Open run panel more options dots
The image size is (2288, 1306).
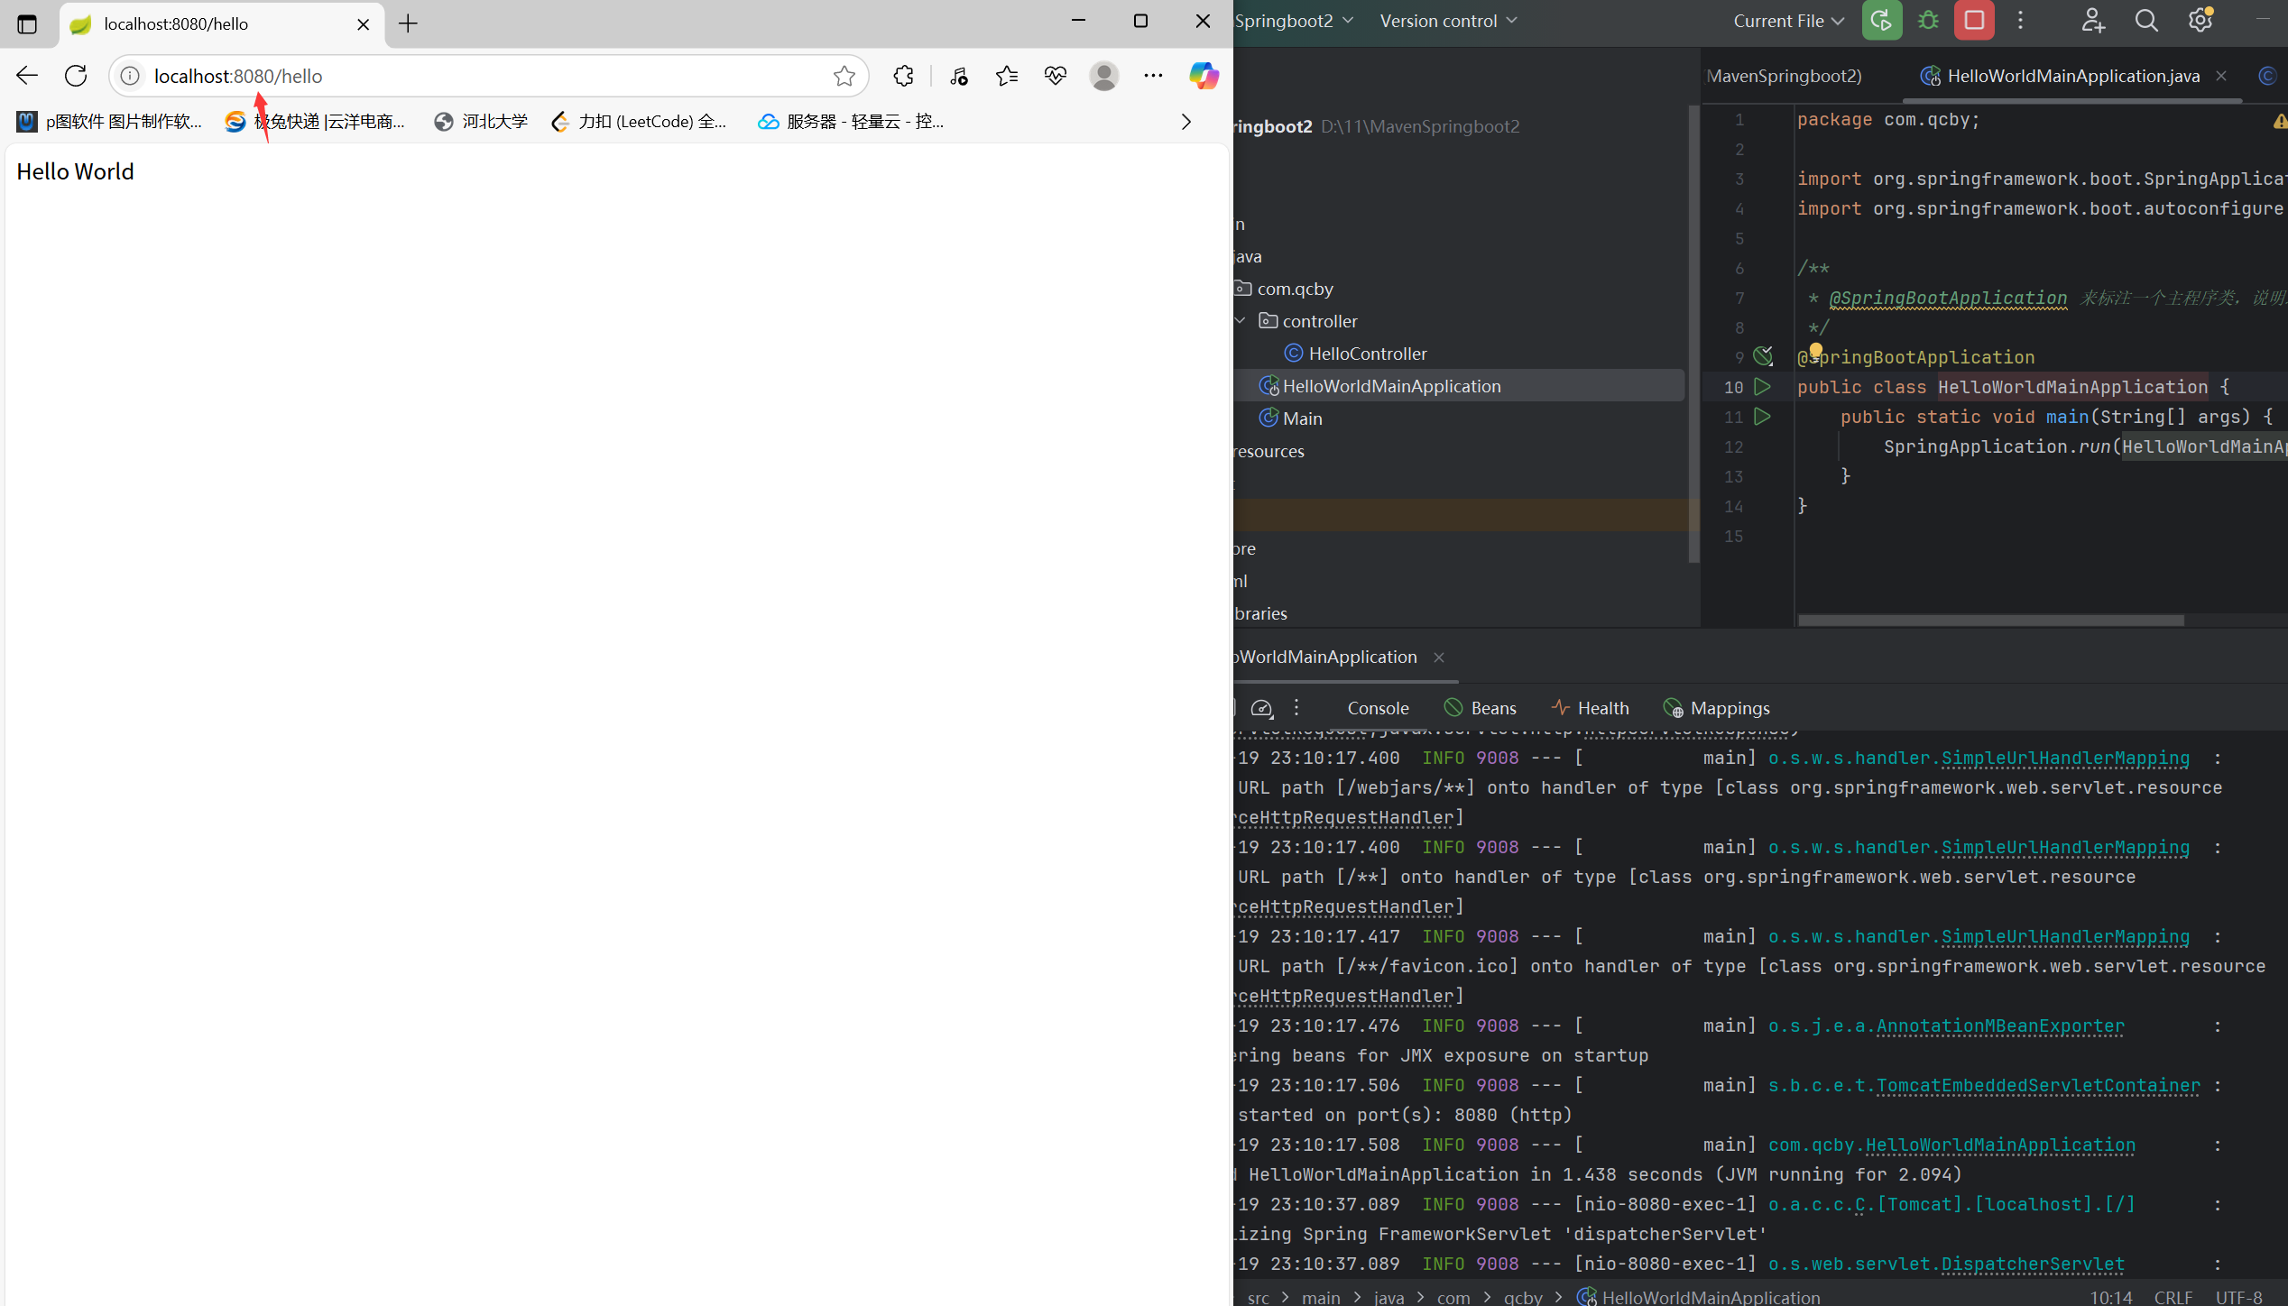[x=1296, y=708]
